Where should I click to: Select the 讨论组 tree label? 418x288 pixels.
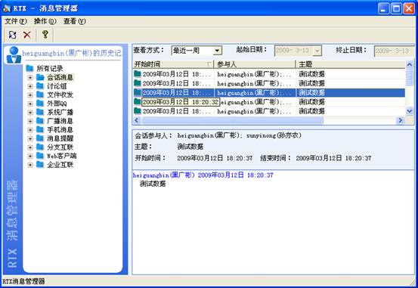[x=57, y=86]
